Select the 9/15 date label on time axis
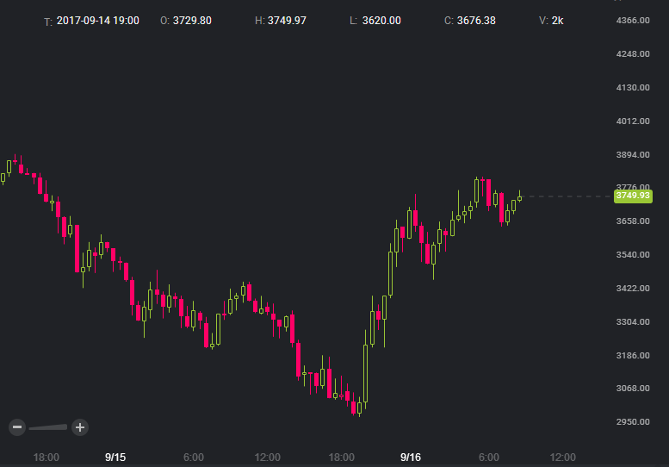This screenshot has height=467, width=669. pos(115,457)
